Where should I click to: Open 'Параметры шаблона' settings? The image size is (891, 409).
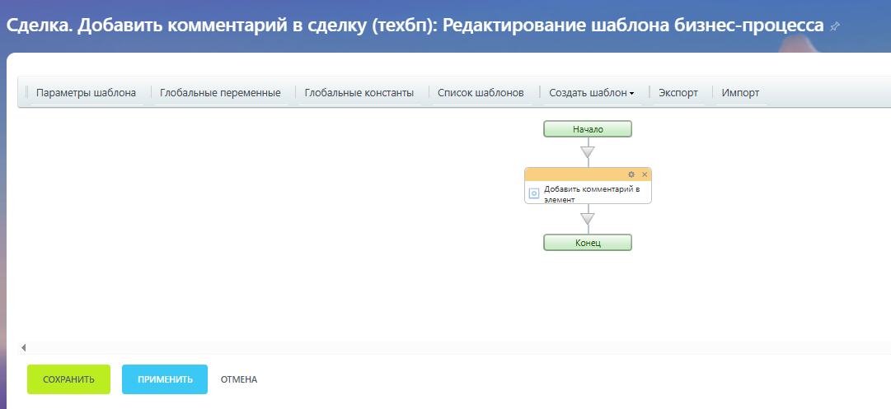click(x=86, y=93)
